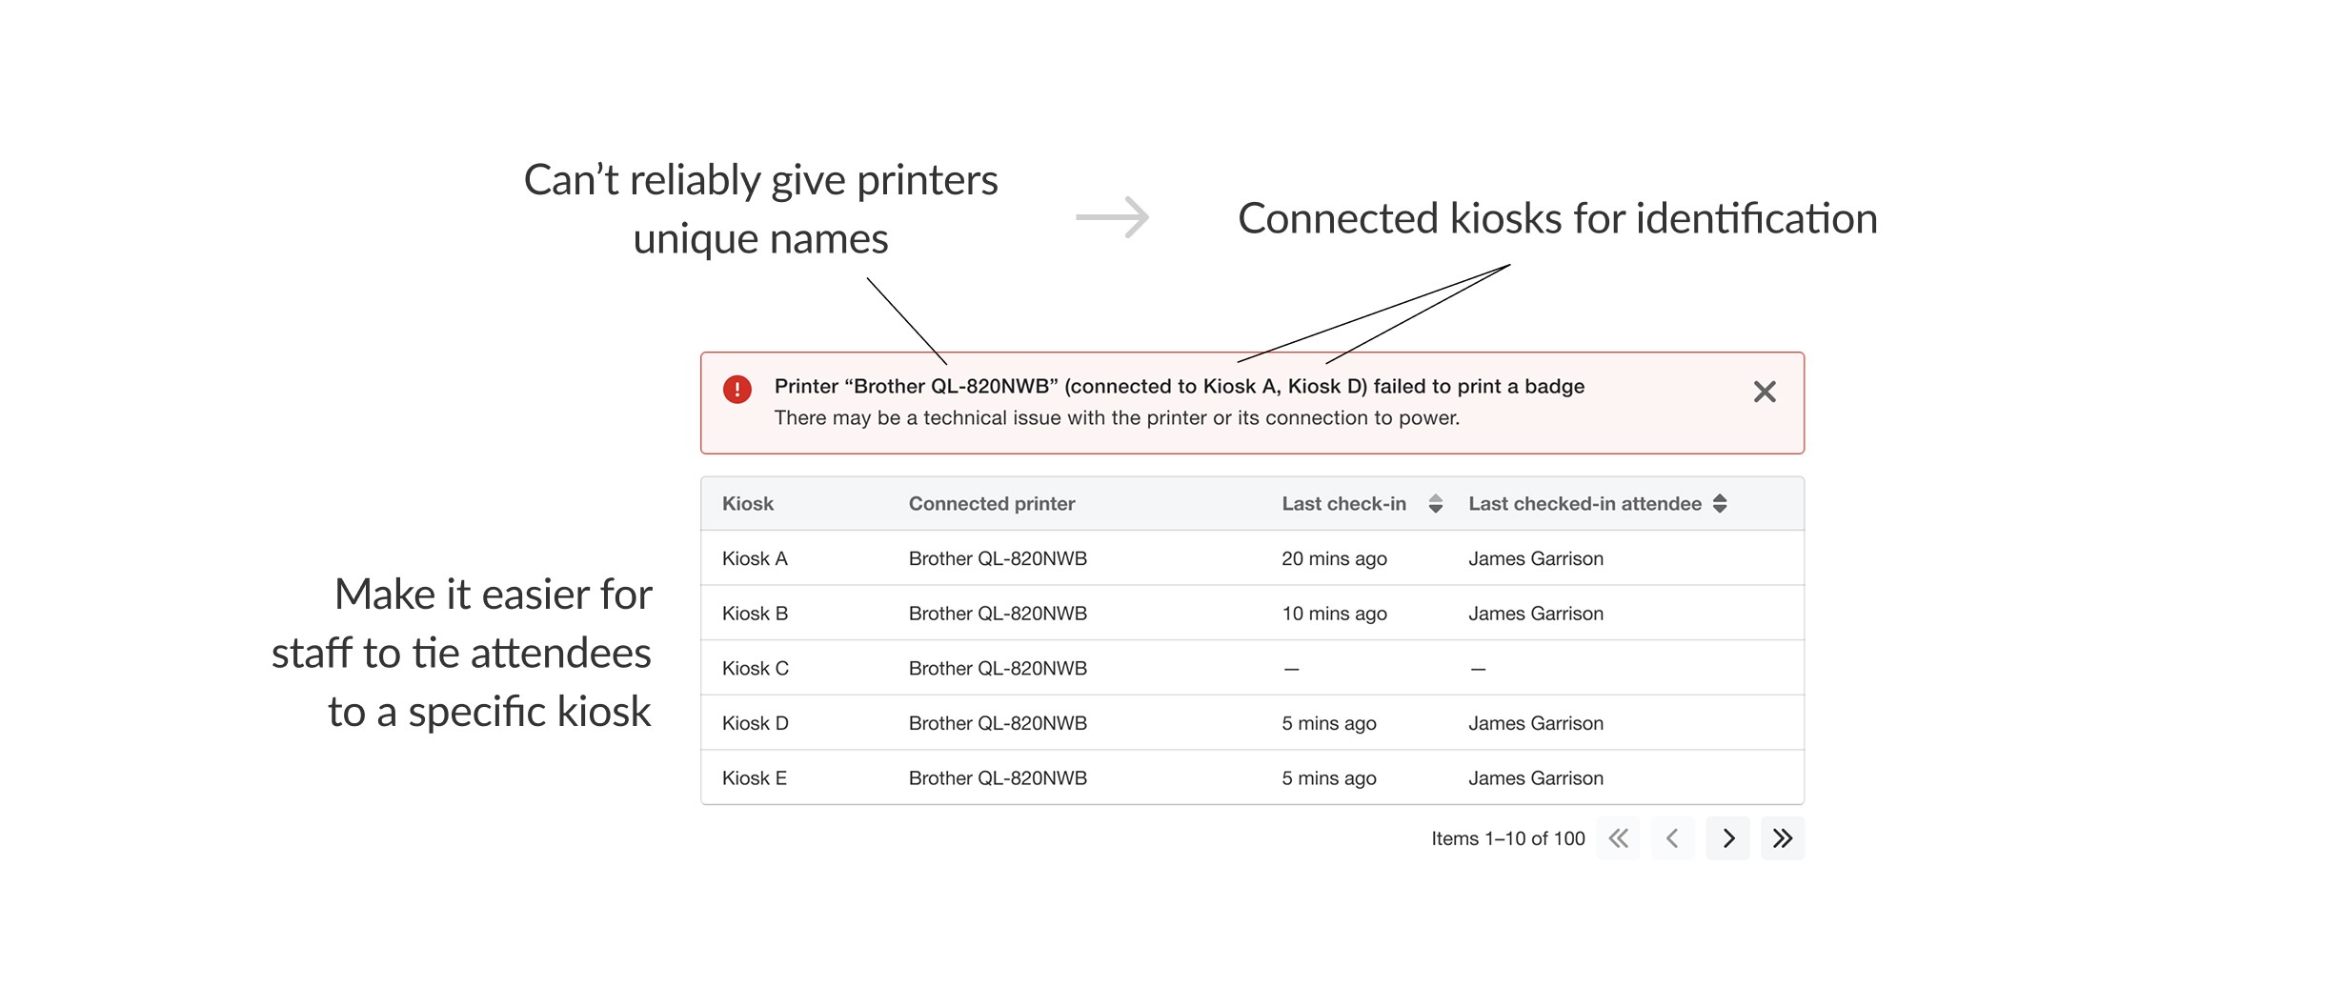Sort by Last checked-in attendee arrows
The height and width of the screenshot is (1008, 2341).
tap(1719, 504)
